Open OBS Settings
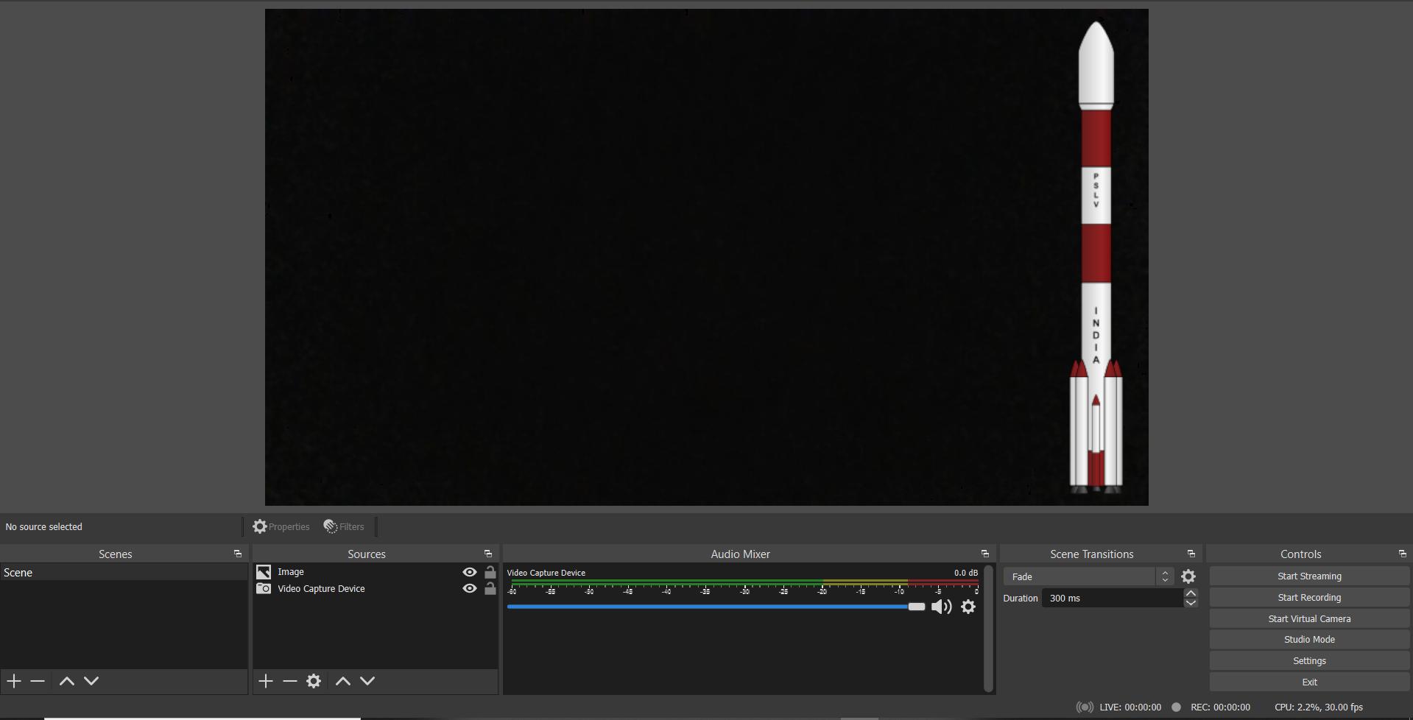Screen dimensions: 1413x720 [x=1309, y=661]
